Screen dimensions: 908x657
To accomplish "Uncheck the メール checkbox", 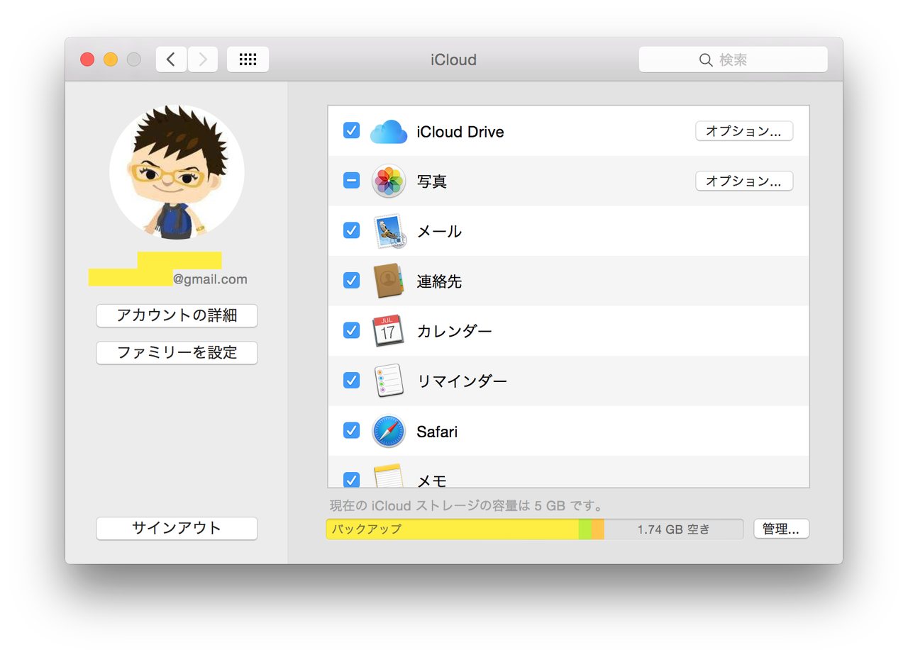I will point(351,230).
